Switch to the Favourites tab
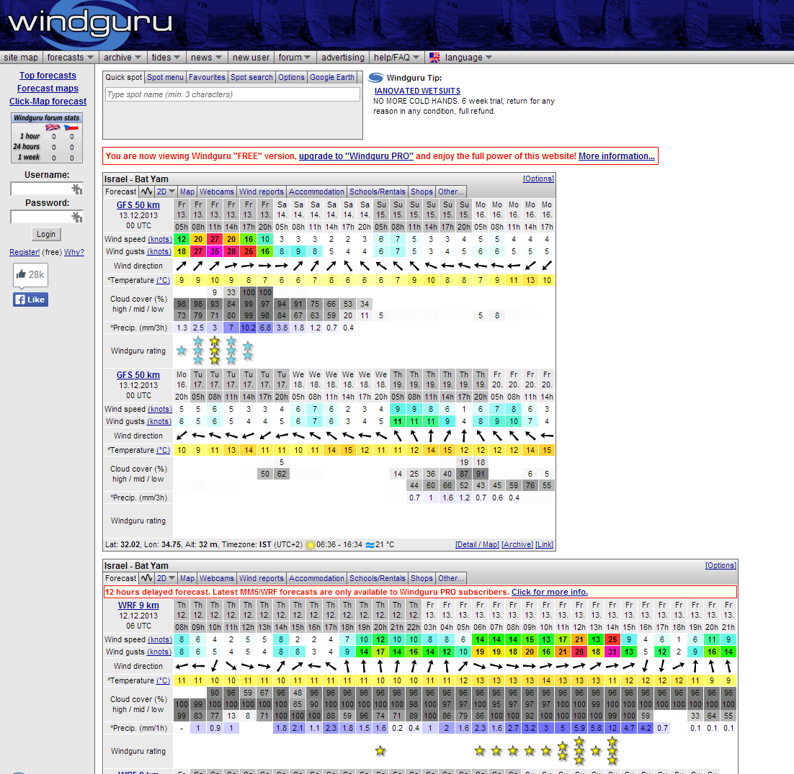Screen dimensions: 794x774 [207, 78]
